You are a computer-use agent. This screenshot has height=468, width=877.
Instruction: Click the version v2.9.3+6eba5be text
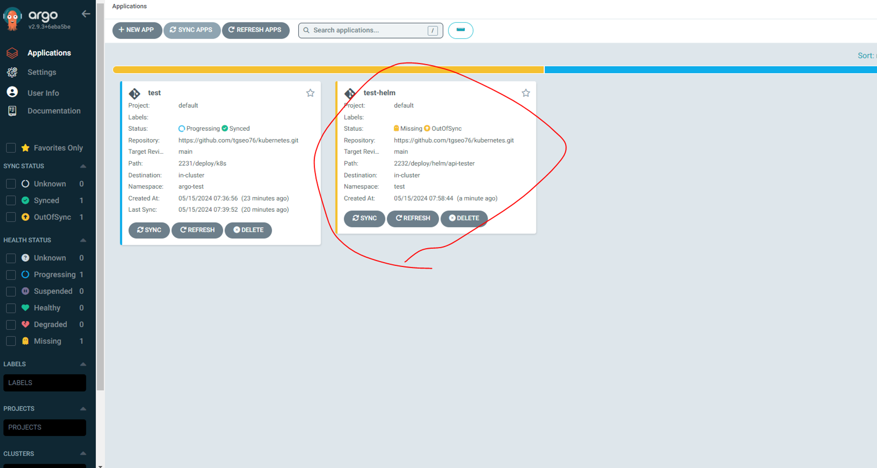pyautogui.click(x=50, y=27)
